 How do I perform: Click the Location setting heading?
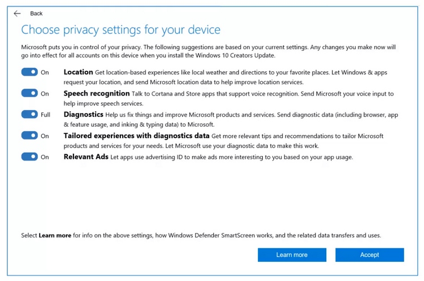tap(78, 72)
